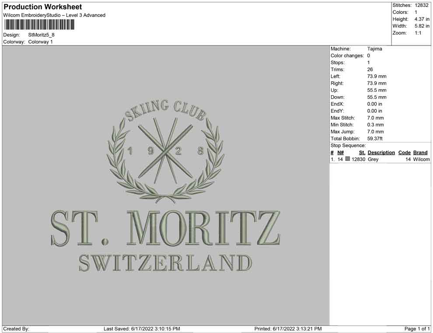Click the Left value 73.9 mm
Image resolution: width=433 pixels, height=333 pixels.
pos(377,76)
